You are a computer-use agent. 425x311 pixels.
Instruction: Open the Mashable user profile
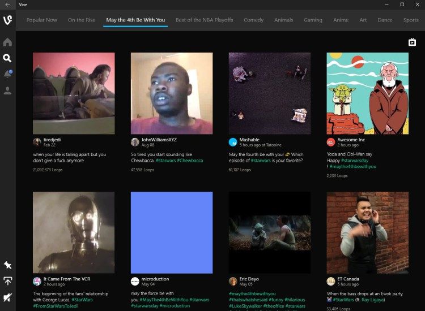coord(249,140)
